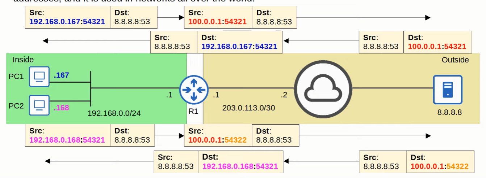Select the Dst 100.0.0.1:54322 packet box
Viewport: 486px width, 178px height.
tap(440, 162)
